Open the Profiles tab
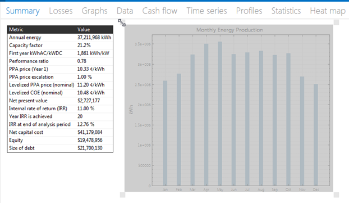 click(x=249, y=11)
